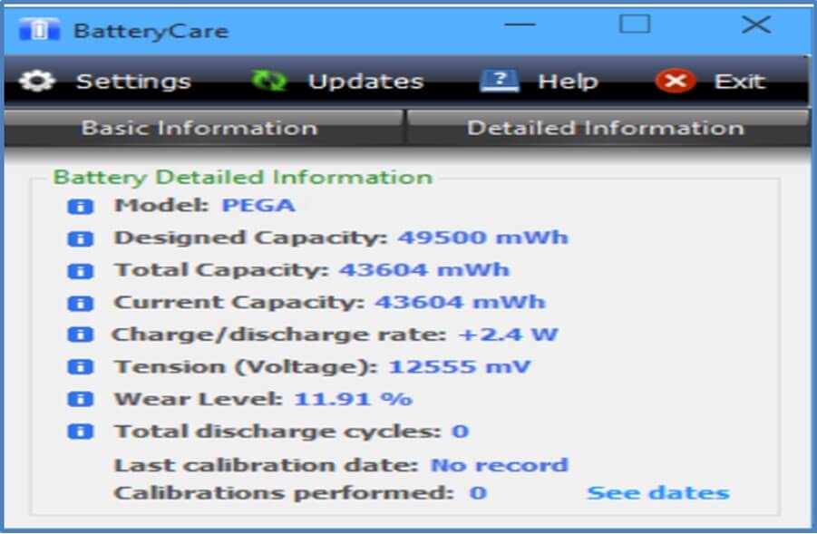Open the Settings menu label
The width and height of the screenshot is (817, 534).
click(x=133, y=82)
